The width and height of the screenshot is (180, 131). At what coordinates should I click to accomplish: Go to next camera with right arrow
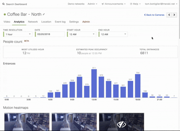coord(174,15)
